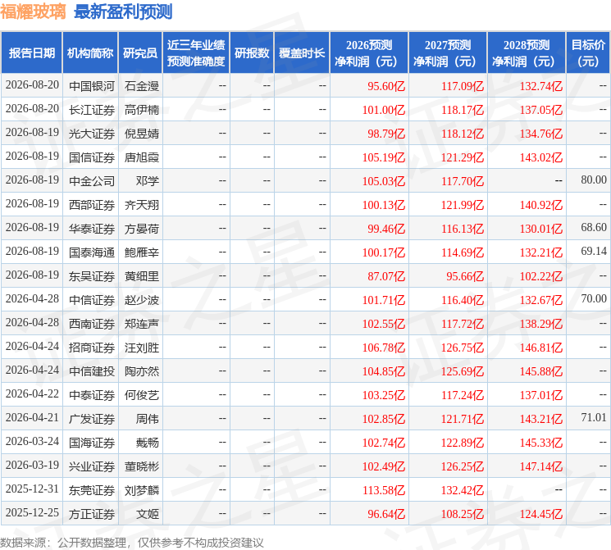
Task: Select the 中信建投 institution cell
Action: tap(92, 370)
